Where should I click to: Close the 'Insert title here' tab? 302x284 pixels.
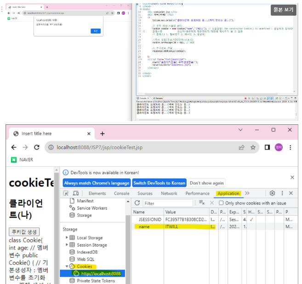pyautogui.click(x=89, y=133)
